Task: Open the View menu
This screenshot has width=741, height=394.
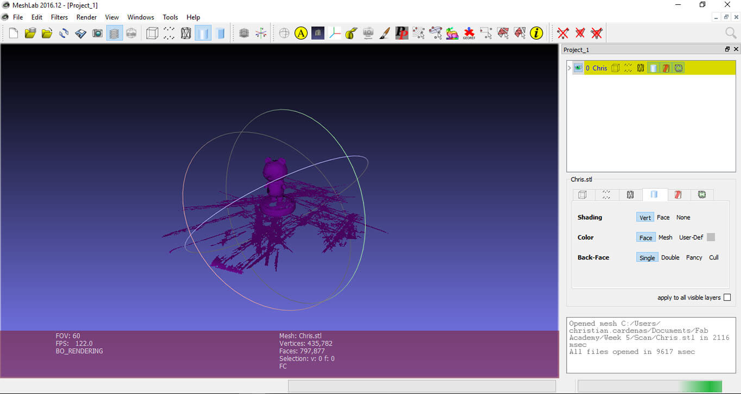Action: click(112, 17)
